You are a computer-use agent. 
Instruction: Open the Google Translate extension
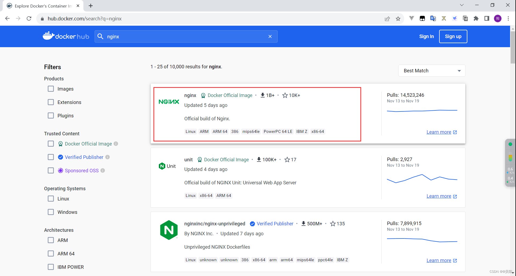[433, 18]
